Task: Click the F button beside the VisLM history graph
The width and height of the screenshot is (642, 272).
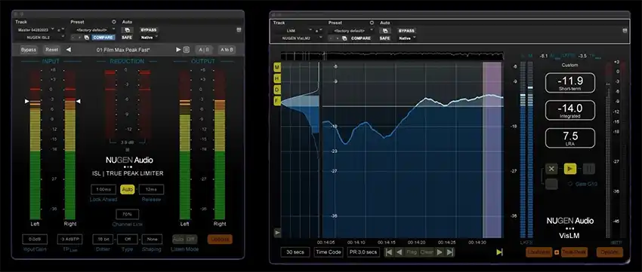Action: click(x=277, y=101)
